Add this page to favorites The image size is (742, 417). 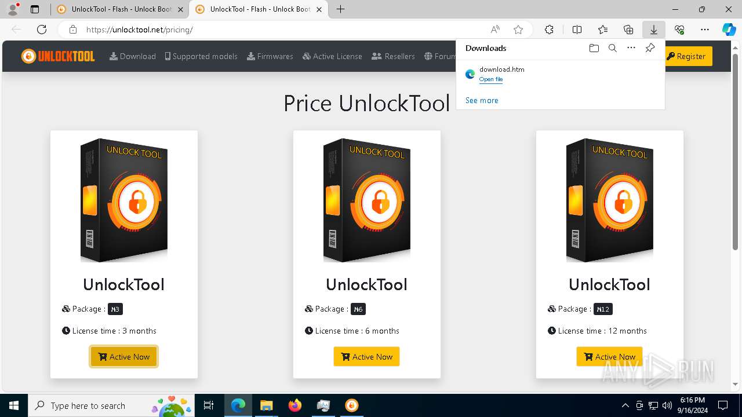click(x=518, y=30)
